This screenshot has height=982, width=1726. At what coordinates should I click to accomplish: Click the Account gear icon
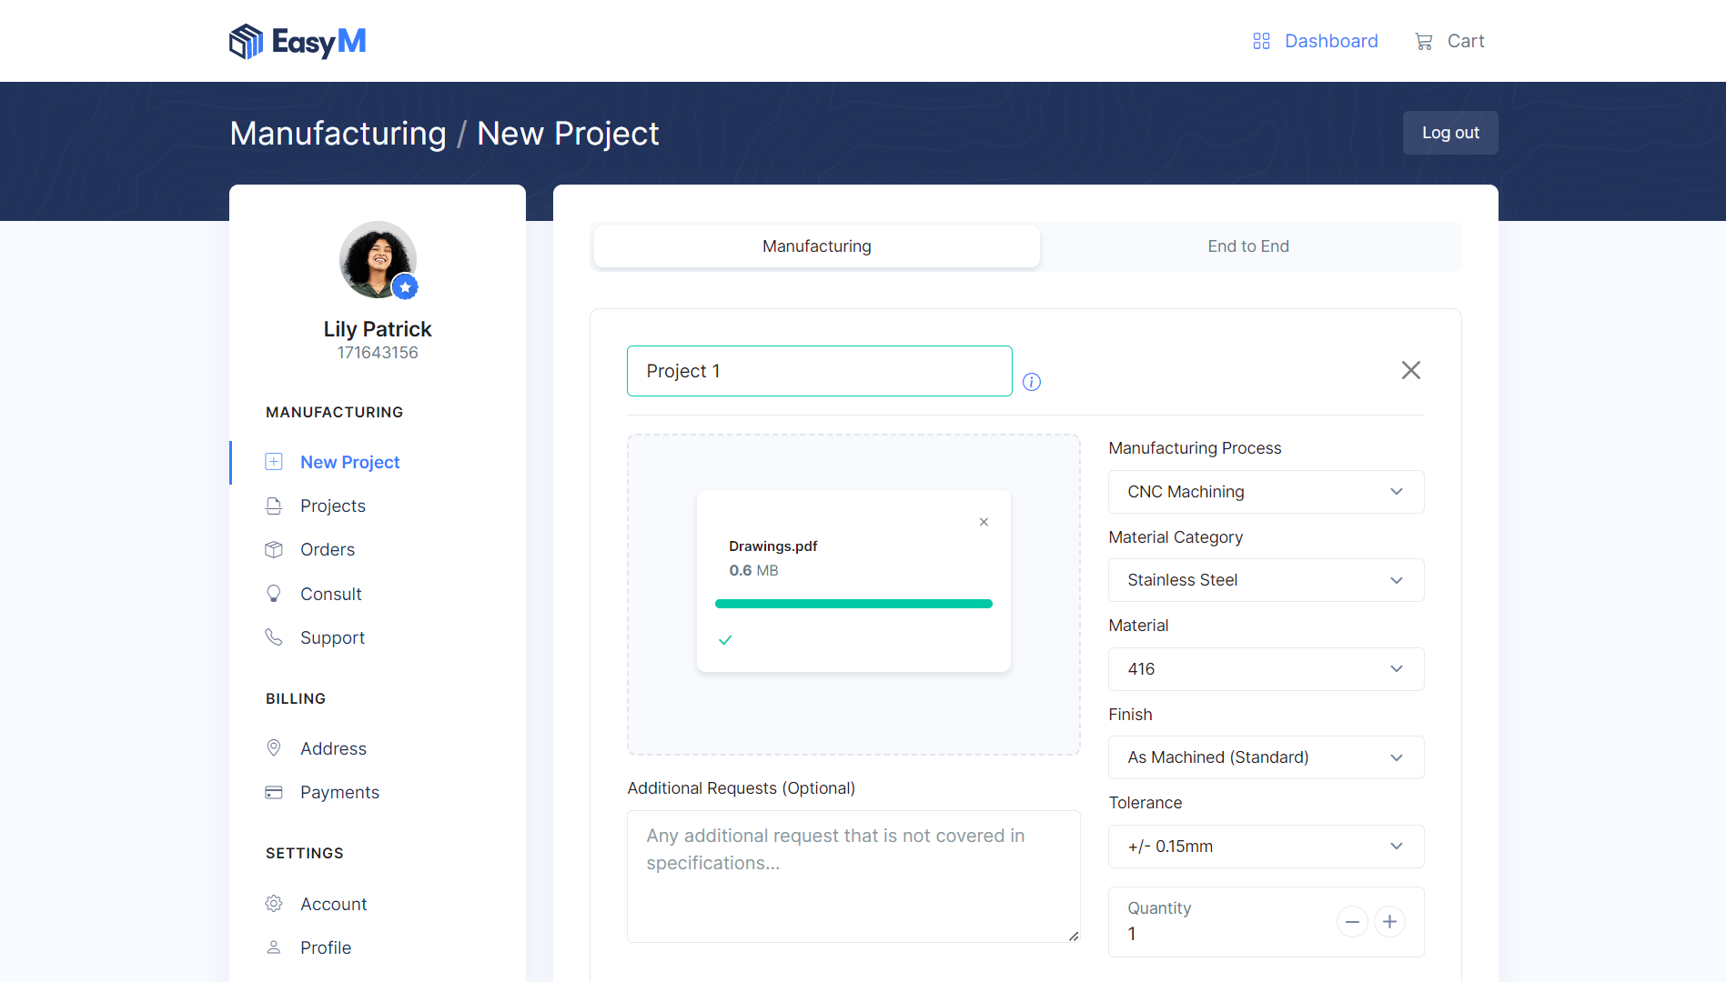coord(274,904)
